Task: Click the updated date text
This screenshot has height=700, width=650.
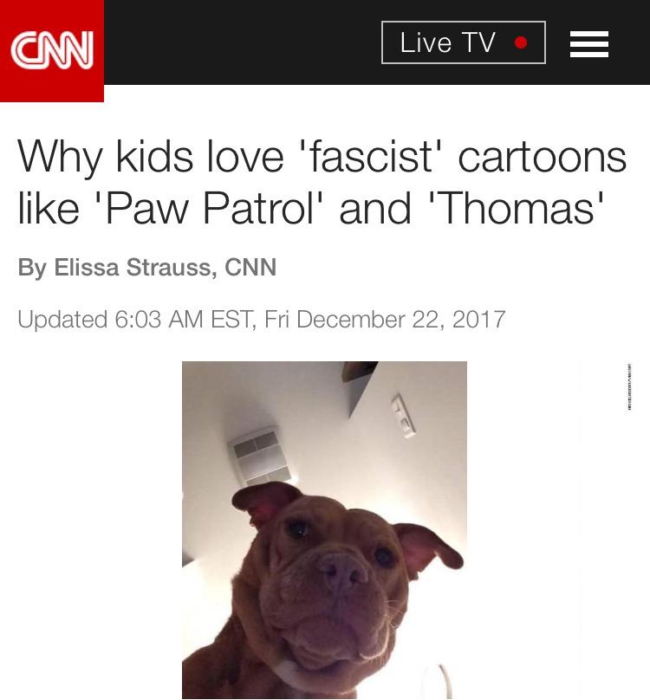Action: point(262,319)
